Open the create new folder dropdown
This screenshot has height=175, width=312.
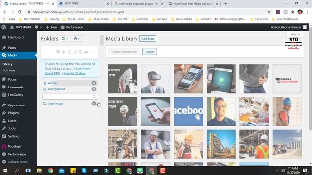click(x=65, y=39)
